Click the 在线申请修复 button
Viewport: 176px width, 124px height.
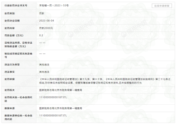pyautogui.click(x=162, y=6)
